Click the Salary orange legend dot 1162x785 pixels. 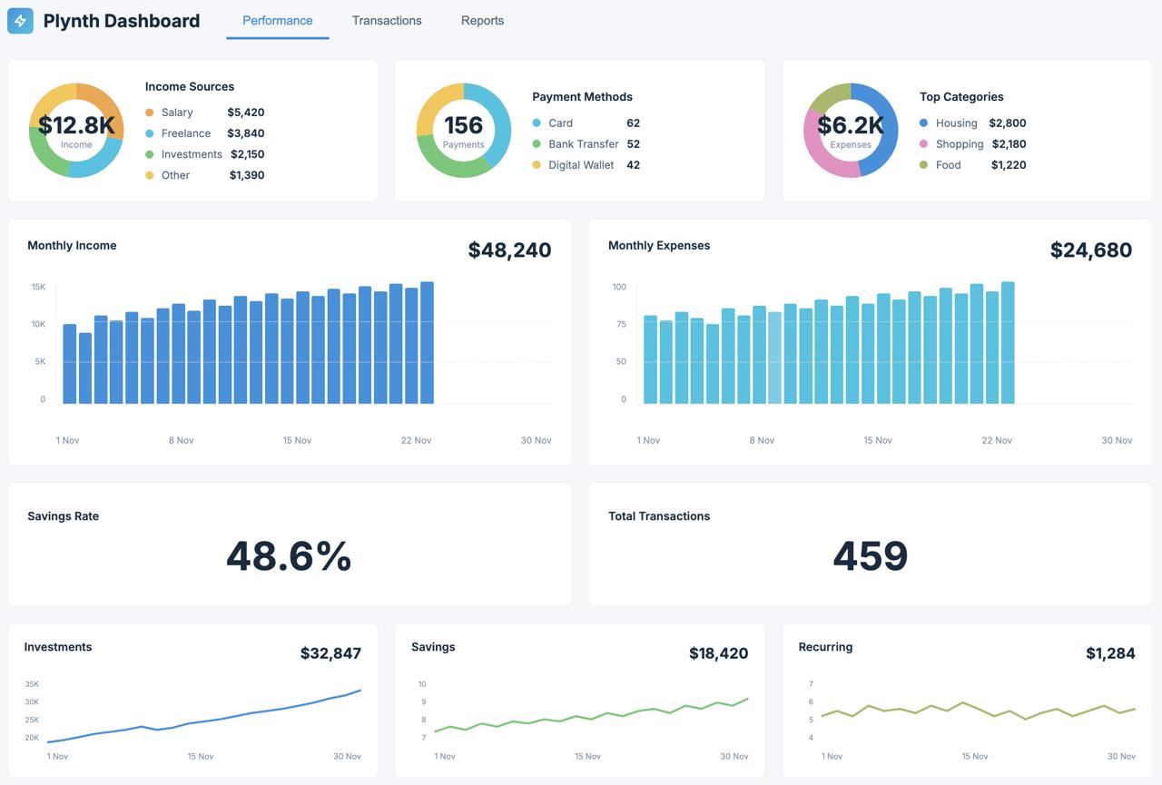click(150, 113)
